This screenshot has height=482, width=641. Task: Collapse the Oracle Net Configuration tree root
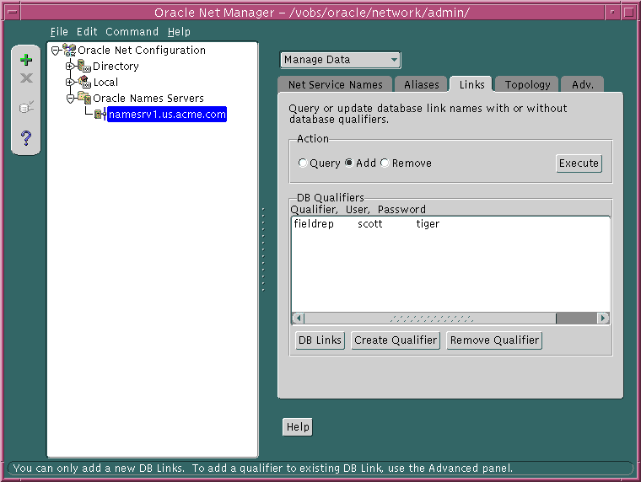(x=56, y=51)
